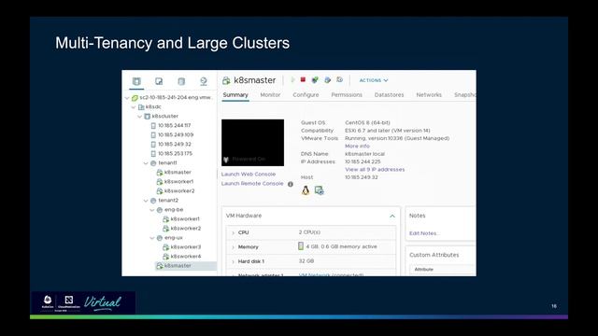Switch to the Datastores tab
This screenshot has height=336, width=598.
(x=389, y=95)
